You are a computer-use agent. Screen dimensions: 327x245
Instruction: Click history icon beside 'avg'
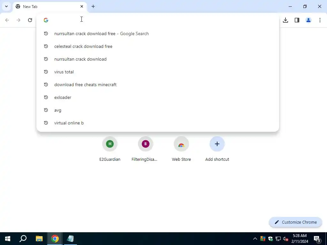click(x=46, y=110)
